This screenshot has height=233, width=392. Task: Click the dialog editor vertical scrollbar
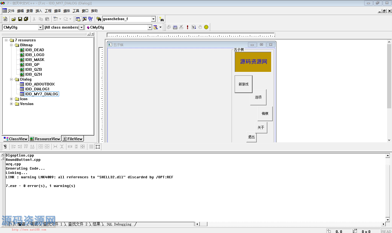389,91
